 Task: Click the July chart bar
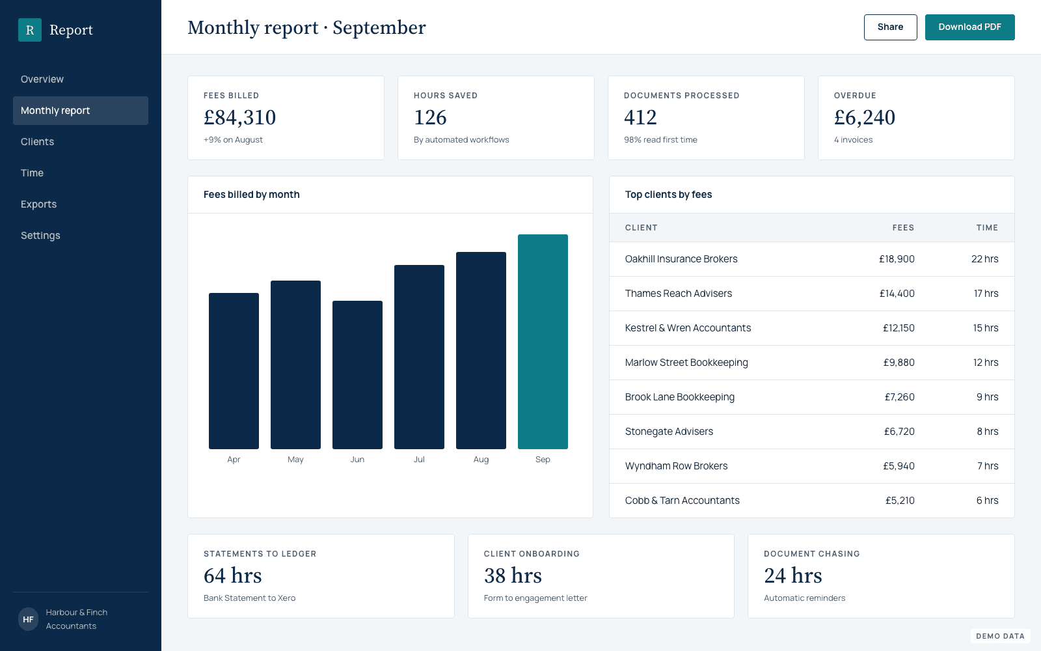tap(419, 357)
